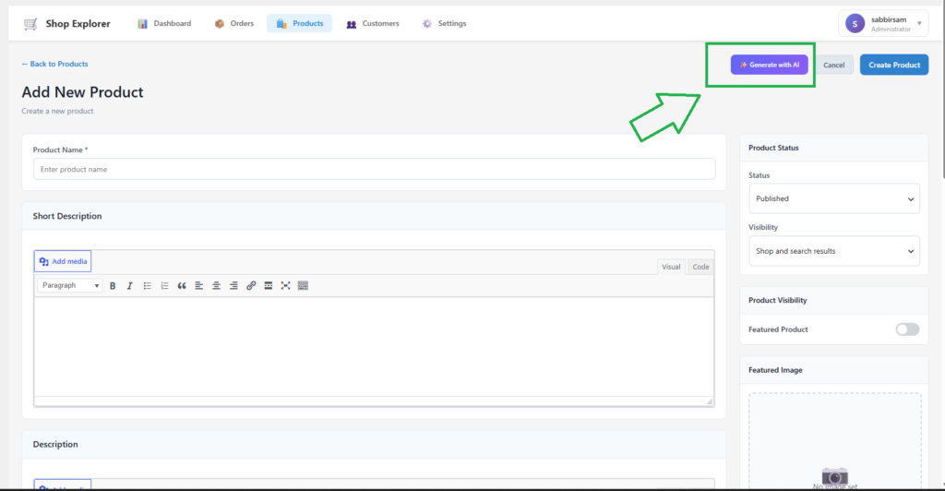This screenshot has height=491, width=945.
Task: Click the Generate with AI button
Action: (769, 65)
